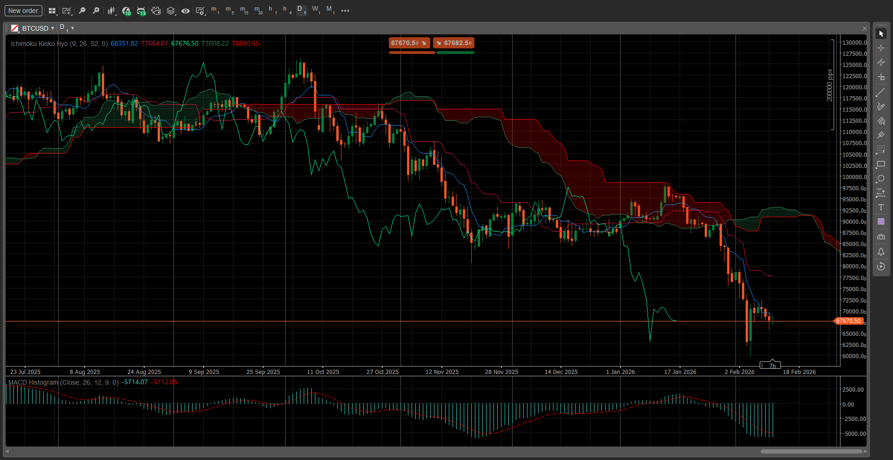Select the equidistant channel tool
The width and height of the screenshot is (893, 460).
pos(881,121)
